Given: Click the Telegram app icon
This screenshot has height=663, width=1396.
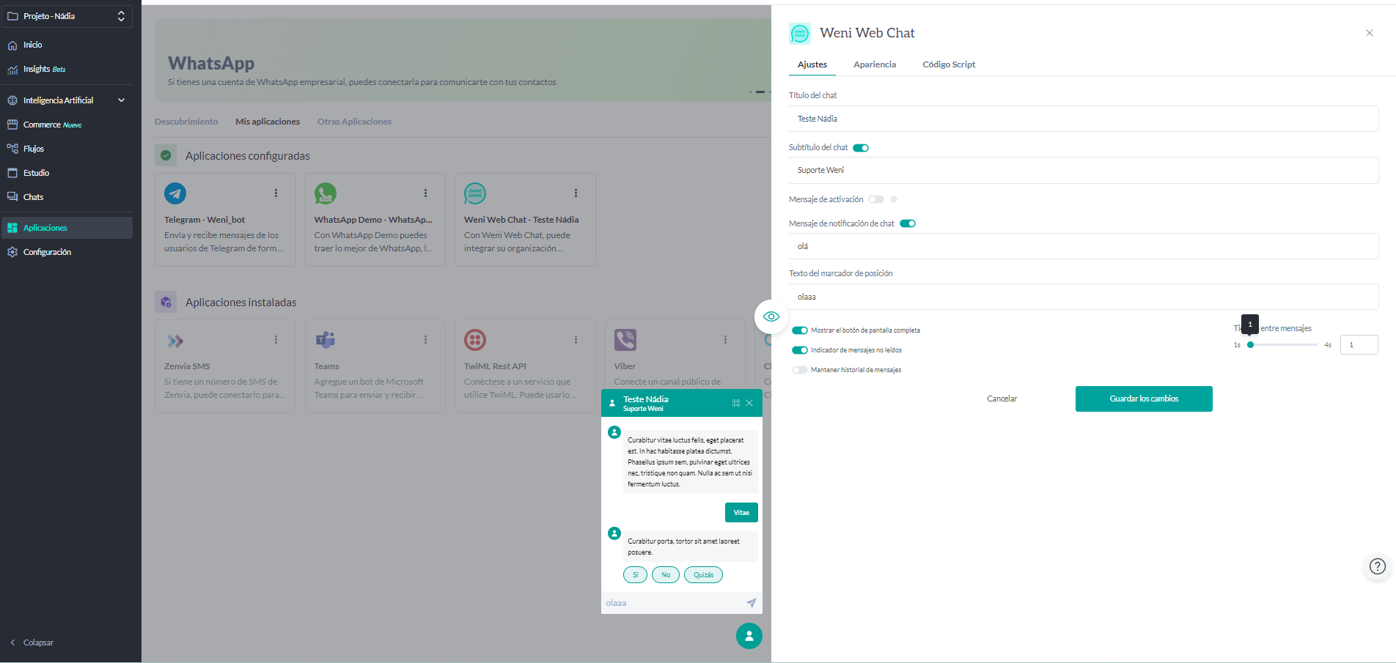Looking at the screenshot, I should [x=175, y=193].
